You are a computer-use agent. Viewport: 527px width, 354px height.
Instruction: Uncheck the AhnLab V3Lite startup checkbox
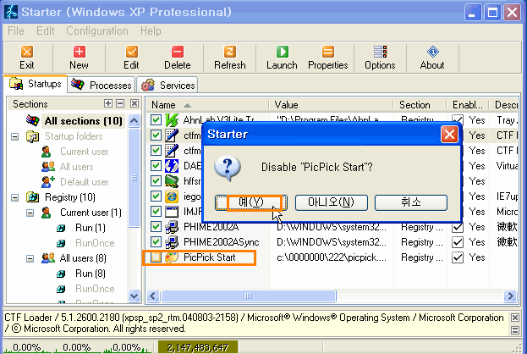(156, 120)
